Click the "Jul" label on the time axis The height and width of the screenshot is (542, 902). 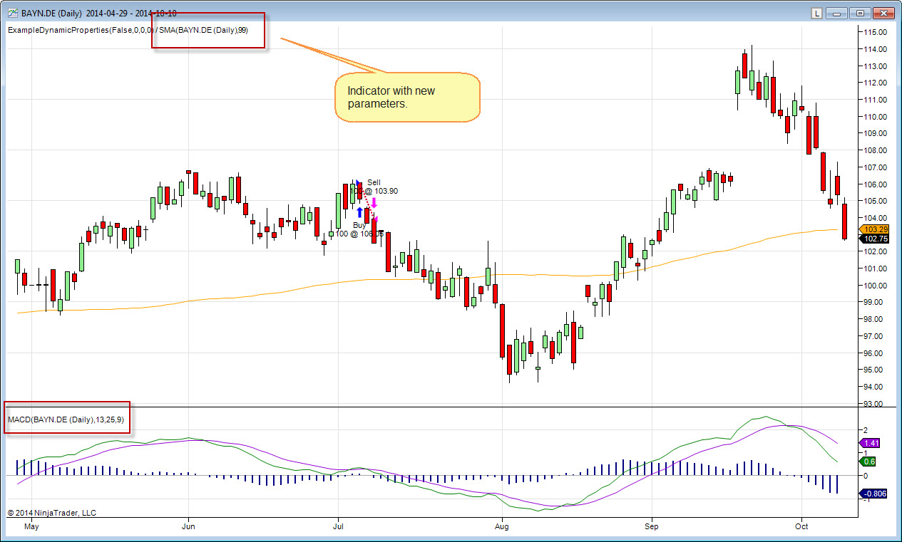point(337,528)
